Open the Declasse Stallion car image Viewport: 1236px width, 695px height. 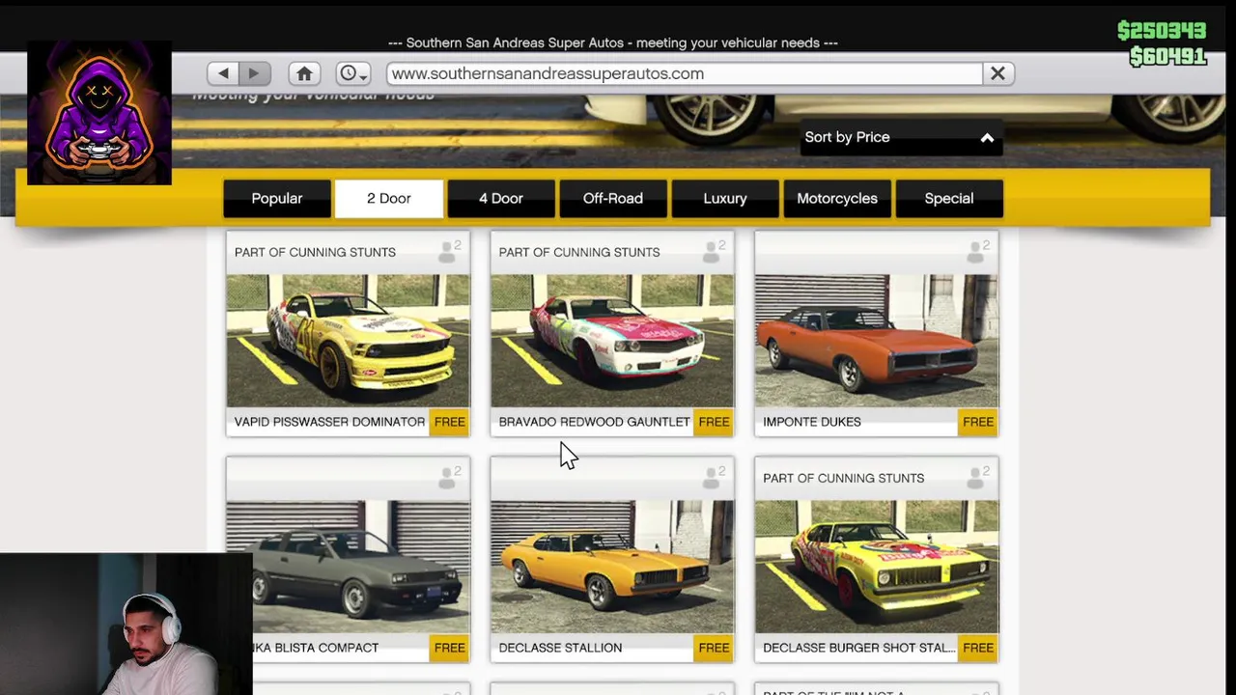pos(612,567)
